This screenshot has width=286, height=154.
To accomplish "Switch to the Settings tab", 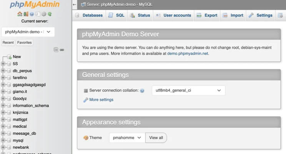I will [x=261, y=15].
